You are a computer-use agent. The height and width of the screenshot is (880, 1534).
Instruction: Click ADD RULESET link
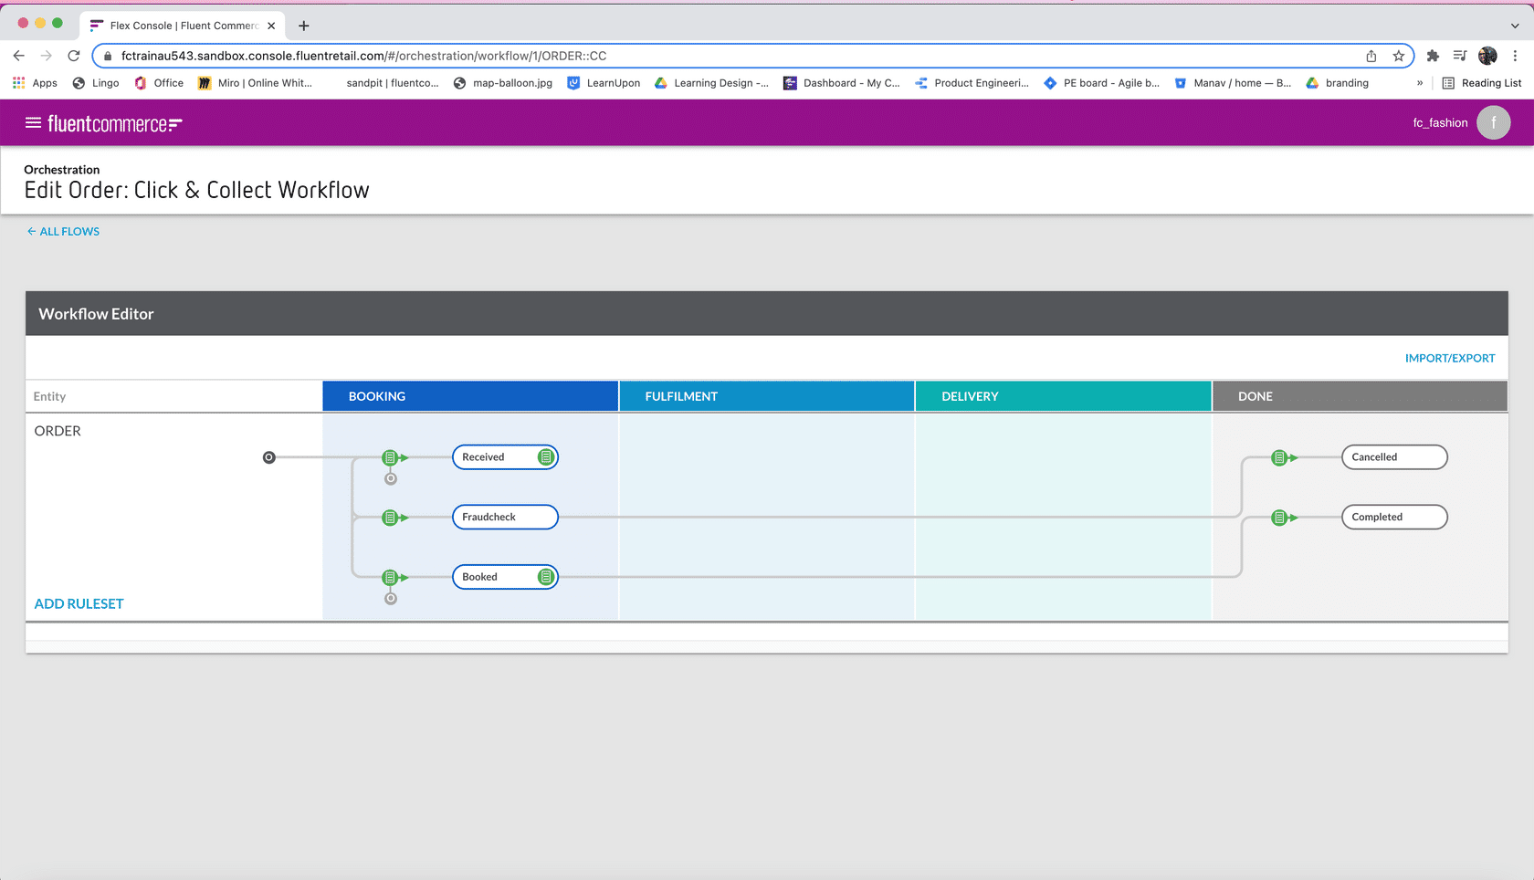[x=79, y=603]
